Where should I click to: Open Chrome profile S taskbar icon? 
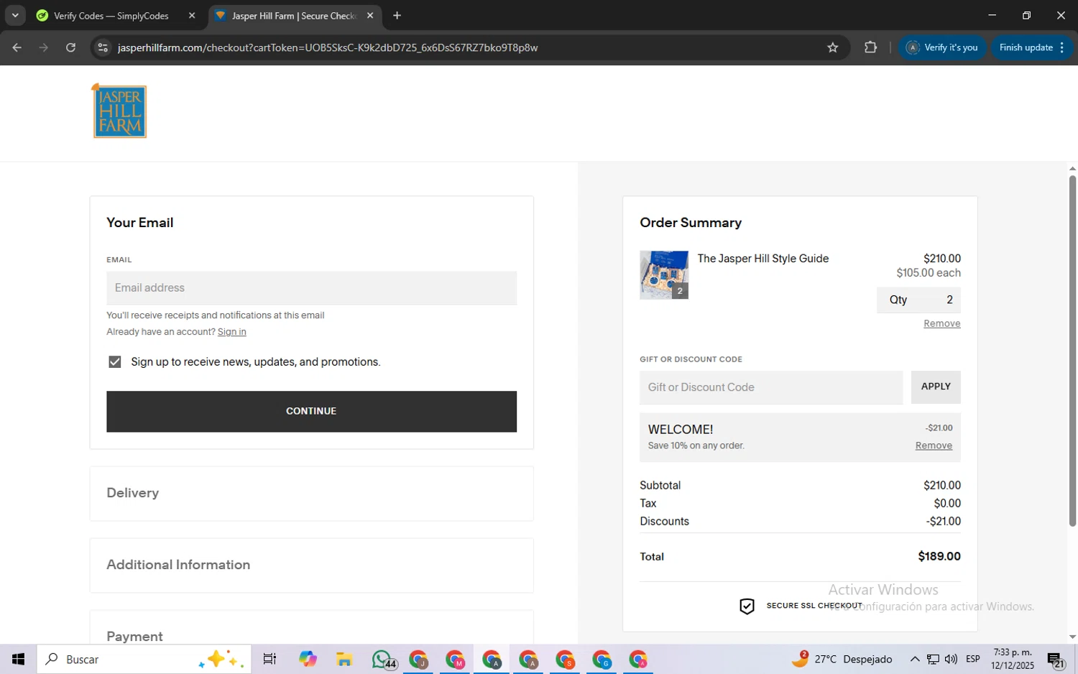[565, 659]
